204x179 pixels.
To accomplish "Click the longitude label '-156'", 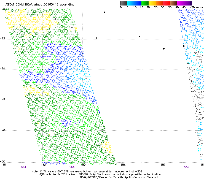I will (122, 165).
